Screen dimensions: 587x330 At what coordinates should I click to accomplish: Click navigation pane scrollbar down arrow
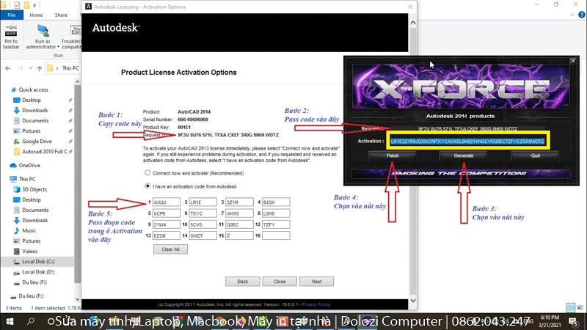[x=78, y=299]
